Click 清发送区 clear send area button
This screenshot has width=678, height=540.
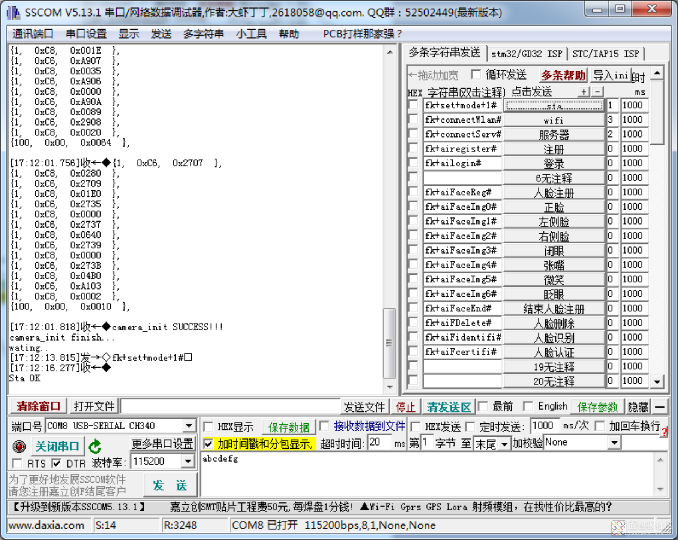(x=448, y=406)
